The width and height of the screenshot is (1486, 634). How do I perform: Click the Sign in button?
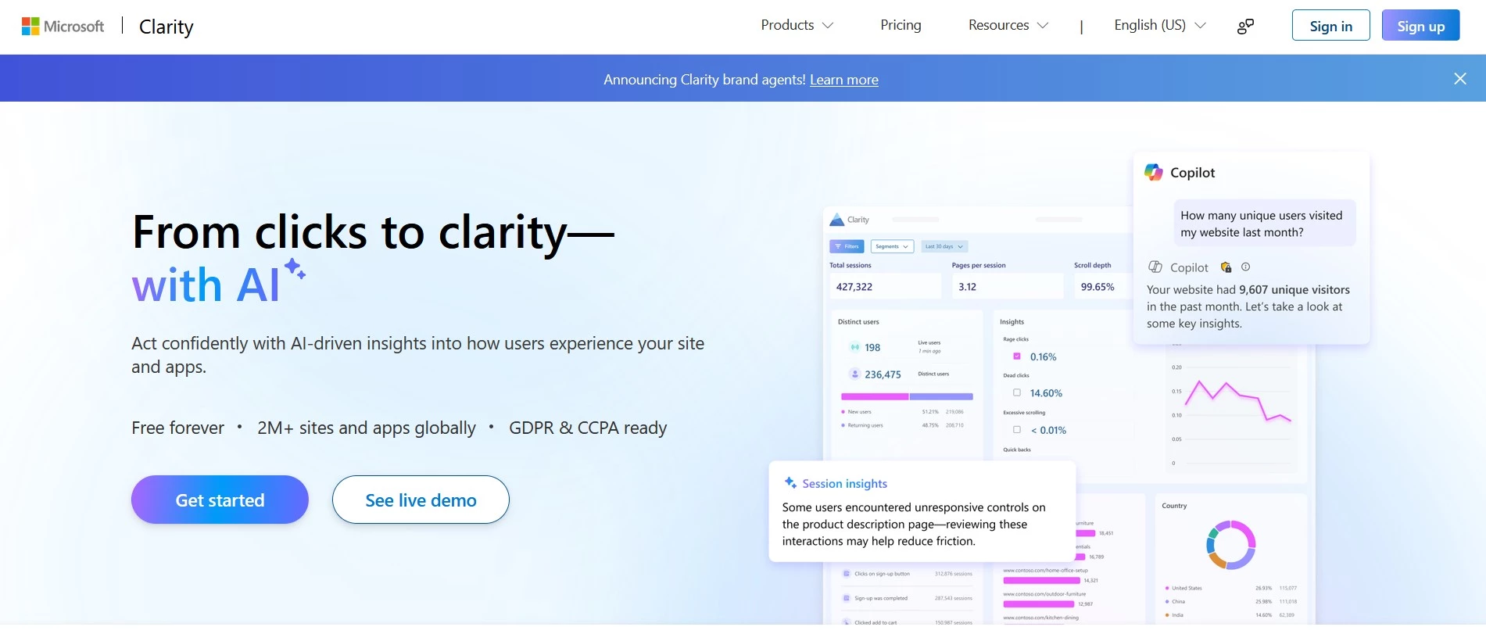click(1330, 25)
